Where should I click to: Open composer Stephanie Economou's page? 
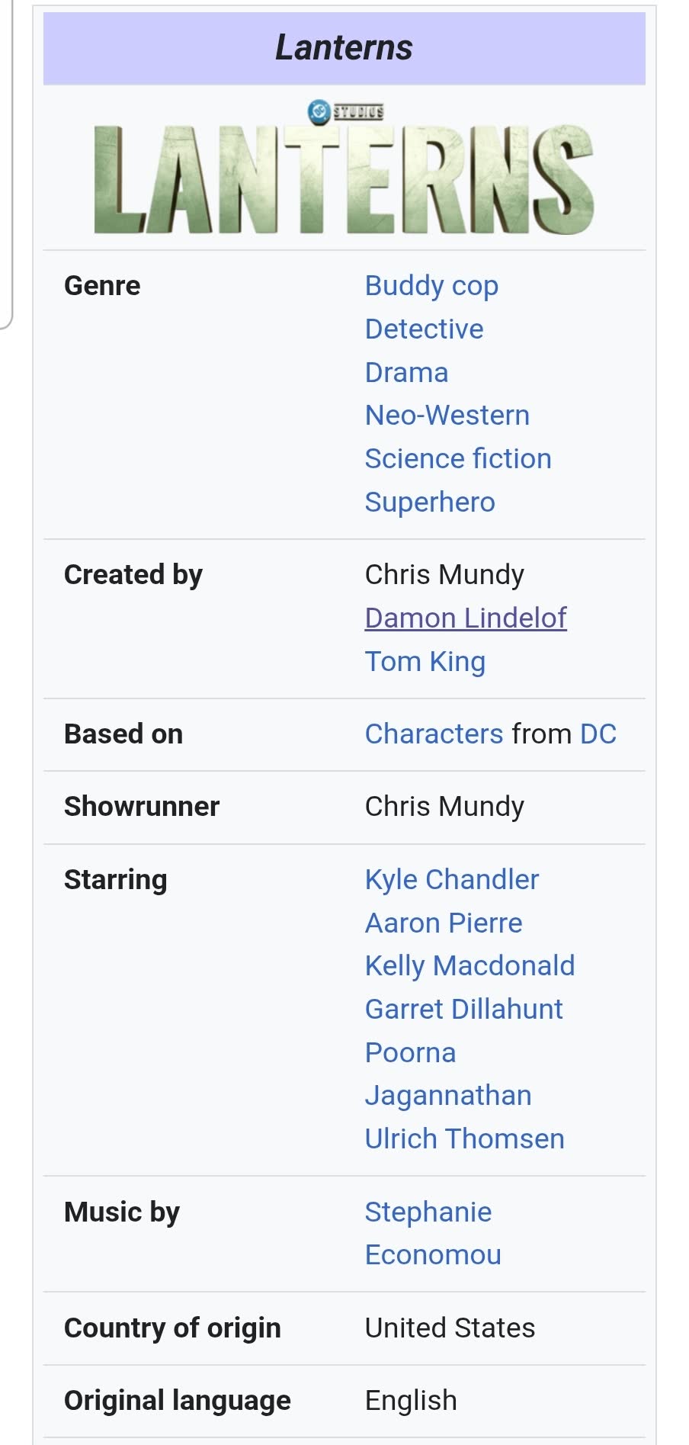pos(433,1234)
